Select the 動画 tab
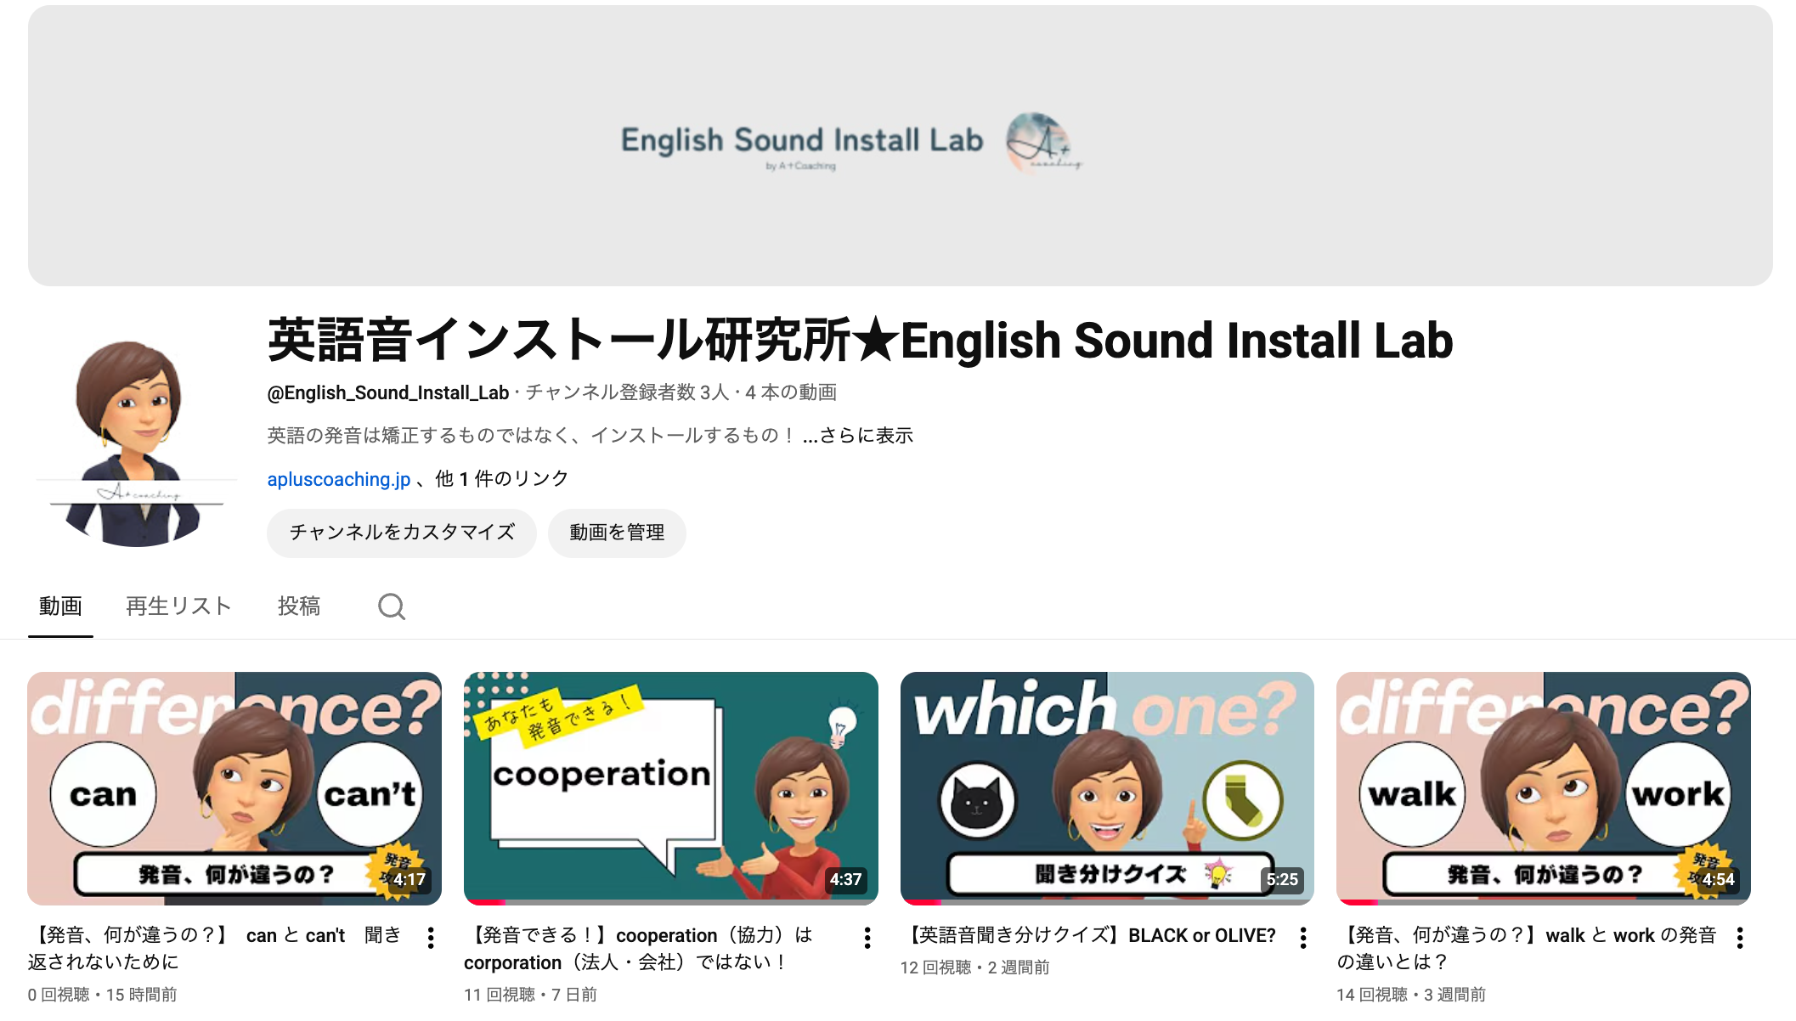 pyautogui.click(x=60, y=606)
